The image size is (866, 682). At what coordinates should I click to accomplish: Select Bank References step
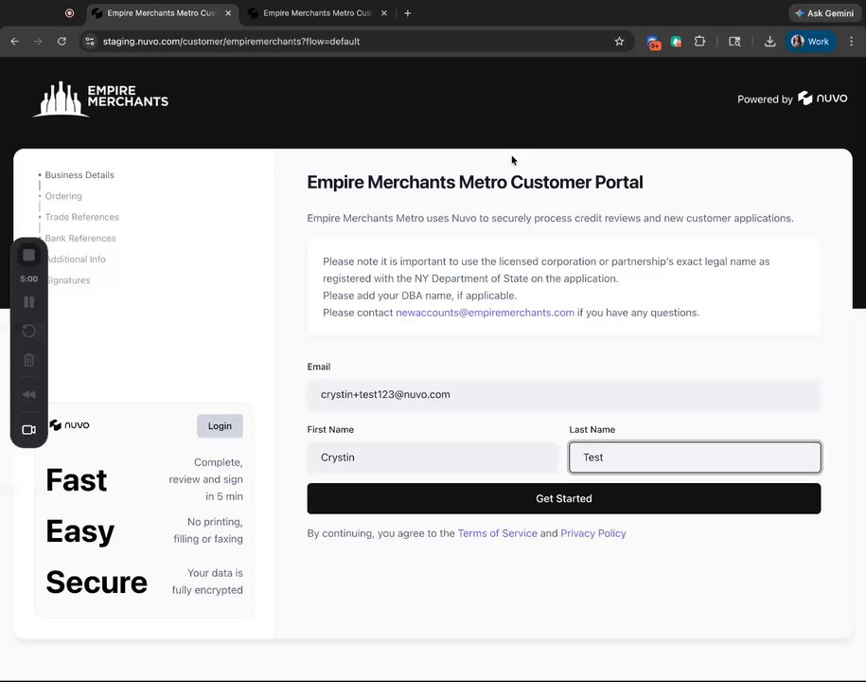coord(80,238)
